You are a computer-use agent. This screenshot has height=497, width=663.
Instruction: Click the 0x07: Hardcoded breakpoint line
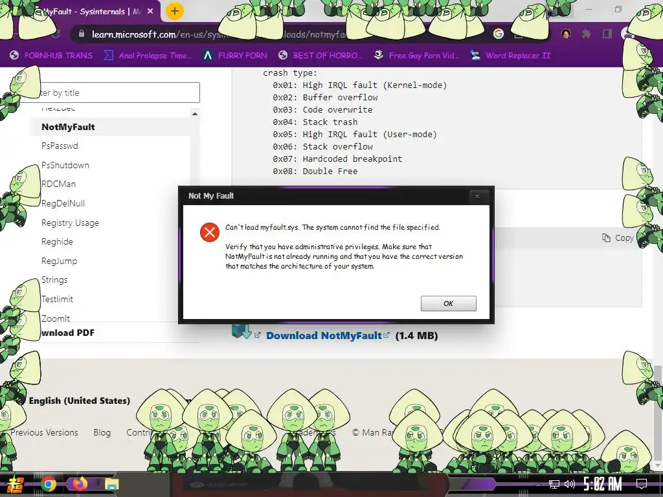click(x=337, y=159)
